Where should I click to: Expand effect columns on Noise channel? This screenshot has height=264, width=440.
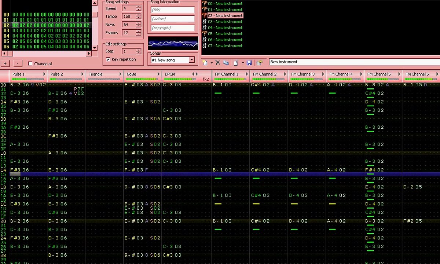click(x=158, y=74)
